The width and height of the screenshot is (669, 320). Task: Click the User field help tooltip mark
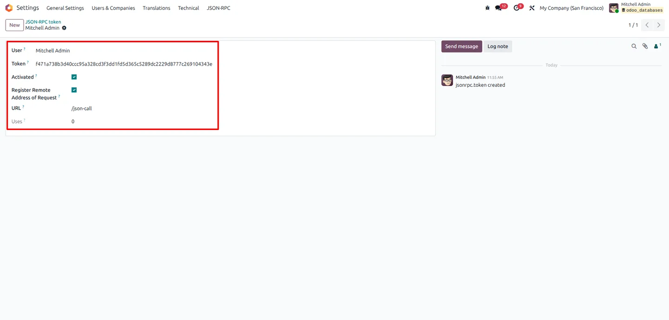click(25, 49)
